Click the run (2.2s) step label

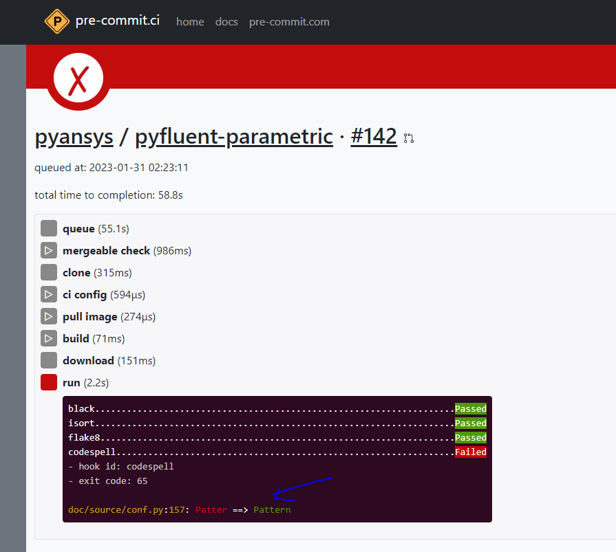point(85,382)
